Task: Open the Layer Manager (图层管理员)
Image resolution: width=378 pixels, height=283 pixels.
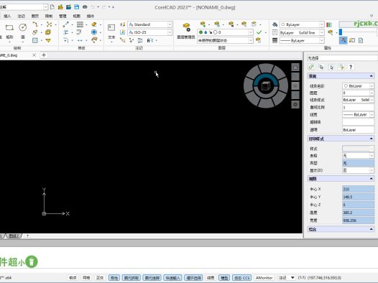Action: click(x=186, y=31)
